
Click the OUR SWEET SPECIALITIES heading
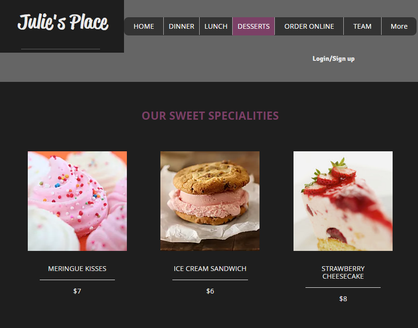coord(210,116)
